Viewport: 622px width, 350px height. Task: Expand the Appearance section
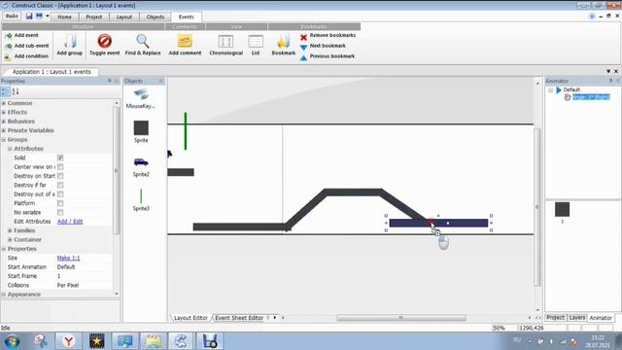(4, 295)
